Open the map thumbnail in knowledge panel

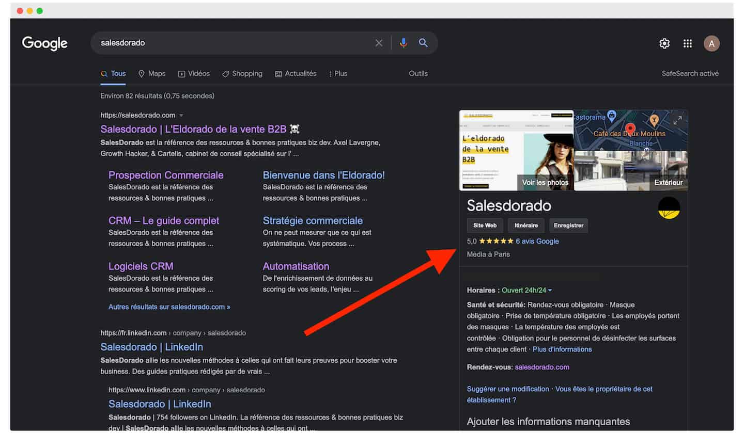pyautogui.click(x=631, y=130)
